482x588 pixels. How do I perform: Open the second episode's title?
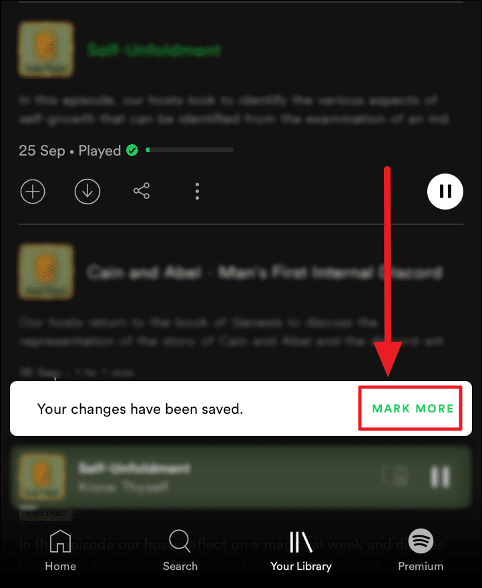[264, 272]
